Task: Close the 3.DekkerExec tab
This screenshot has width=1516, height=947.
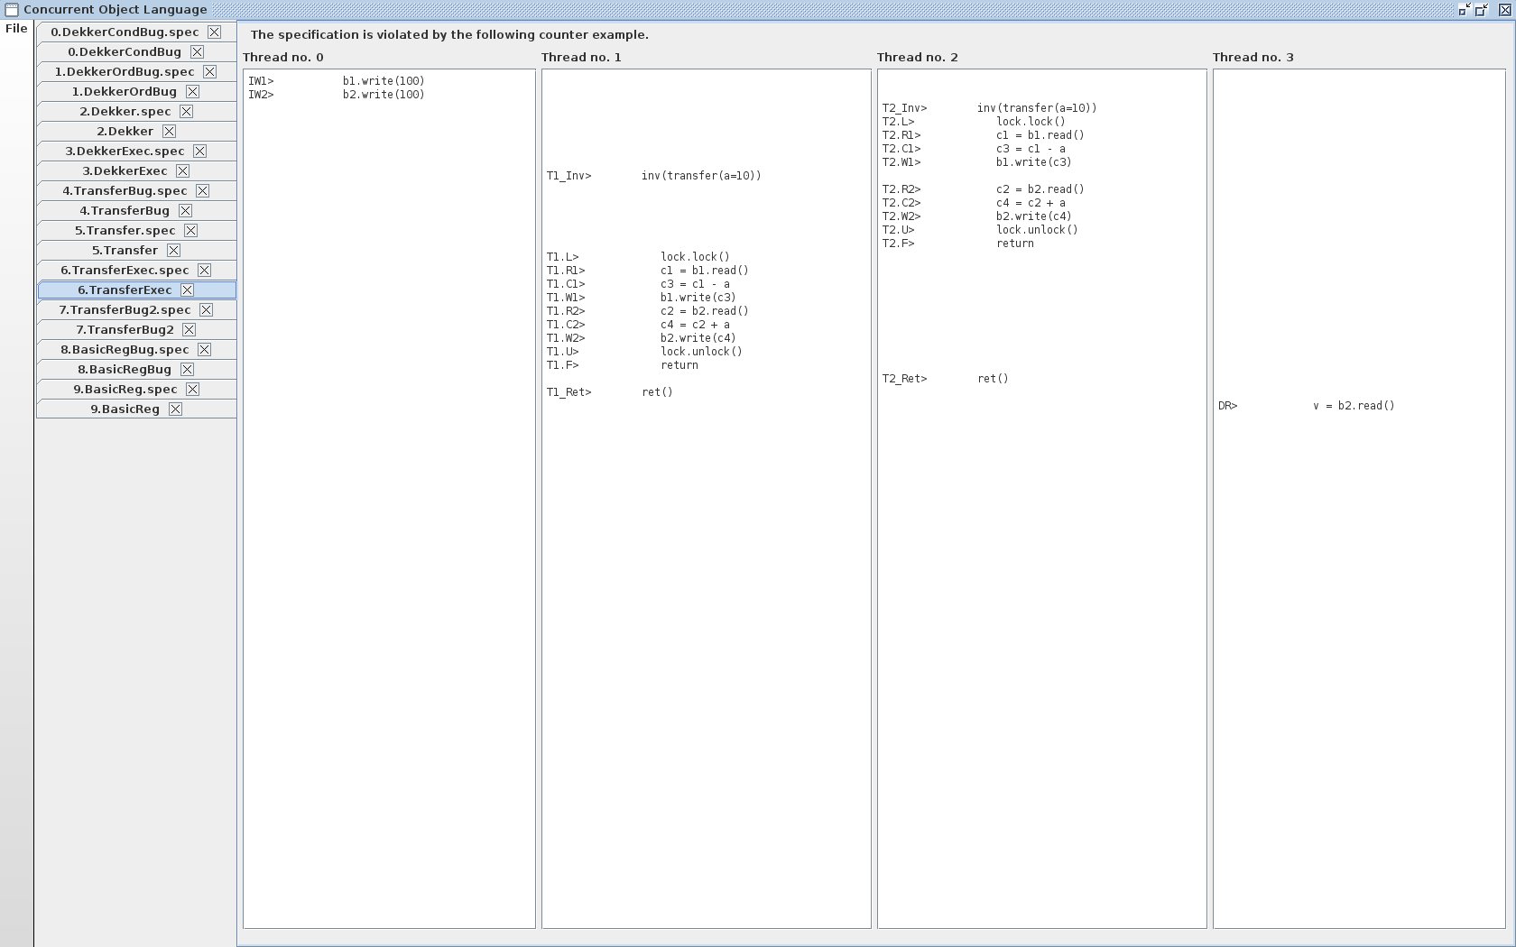Action: (x=182, y=170)
